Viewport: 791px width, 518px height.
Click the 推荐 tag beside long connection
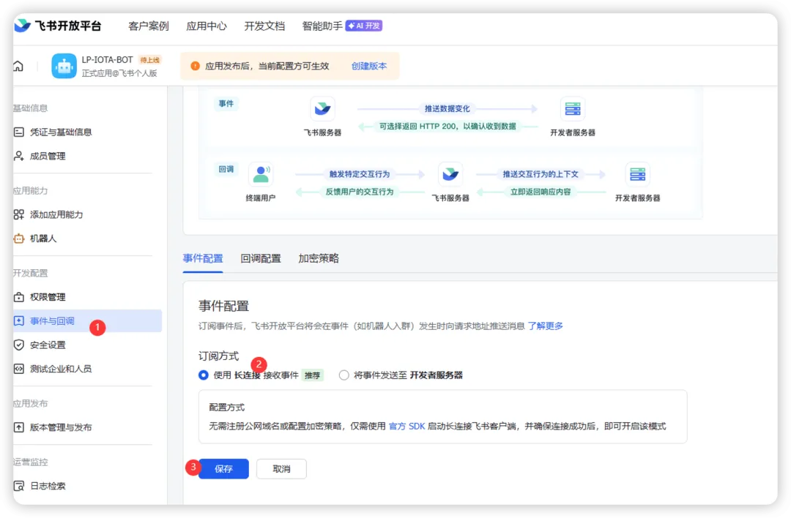pyautogui.click(x=312, y=375)
